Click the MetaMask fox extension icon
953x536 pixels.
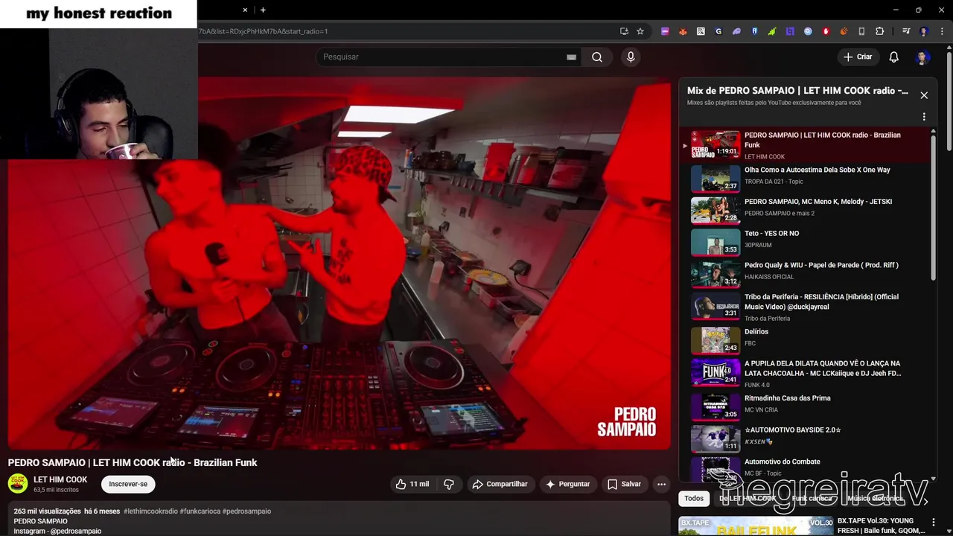[683, 31]
